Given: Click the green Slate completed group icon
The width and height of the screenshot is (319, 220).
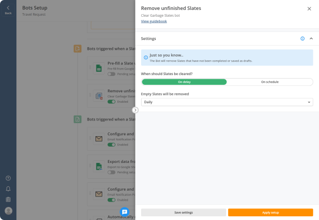Looking at the screenshot, I should click(x=78, y=119).
